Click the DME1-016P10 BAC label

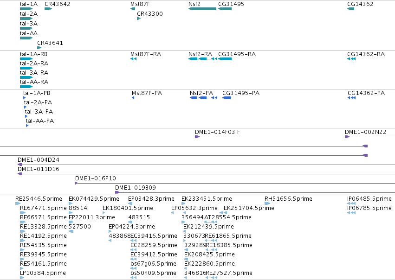96,178
